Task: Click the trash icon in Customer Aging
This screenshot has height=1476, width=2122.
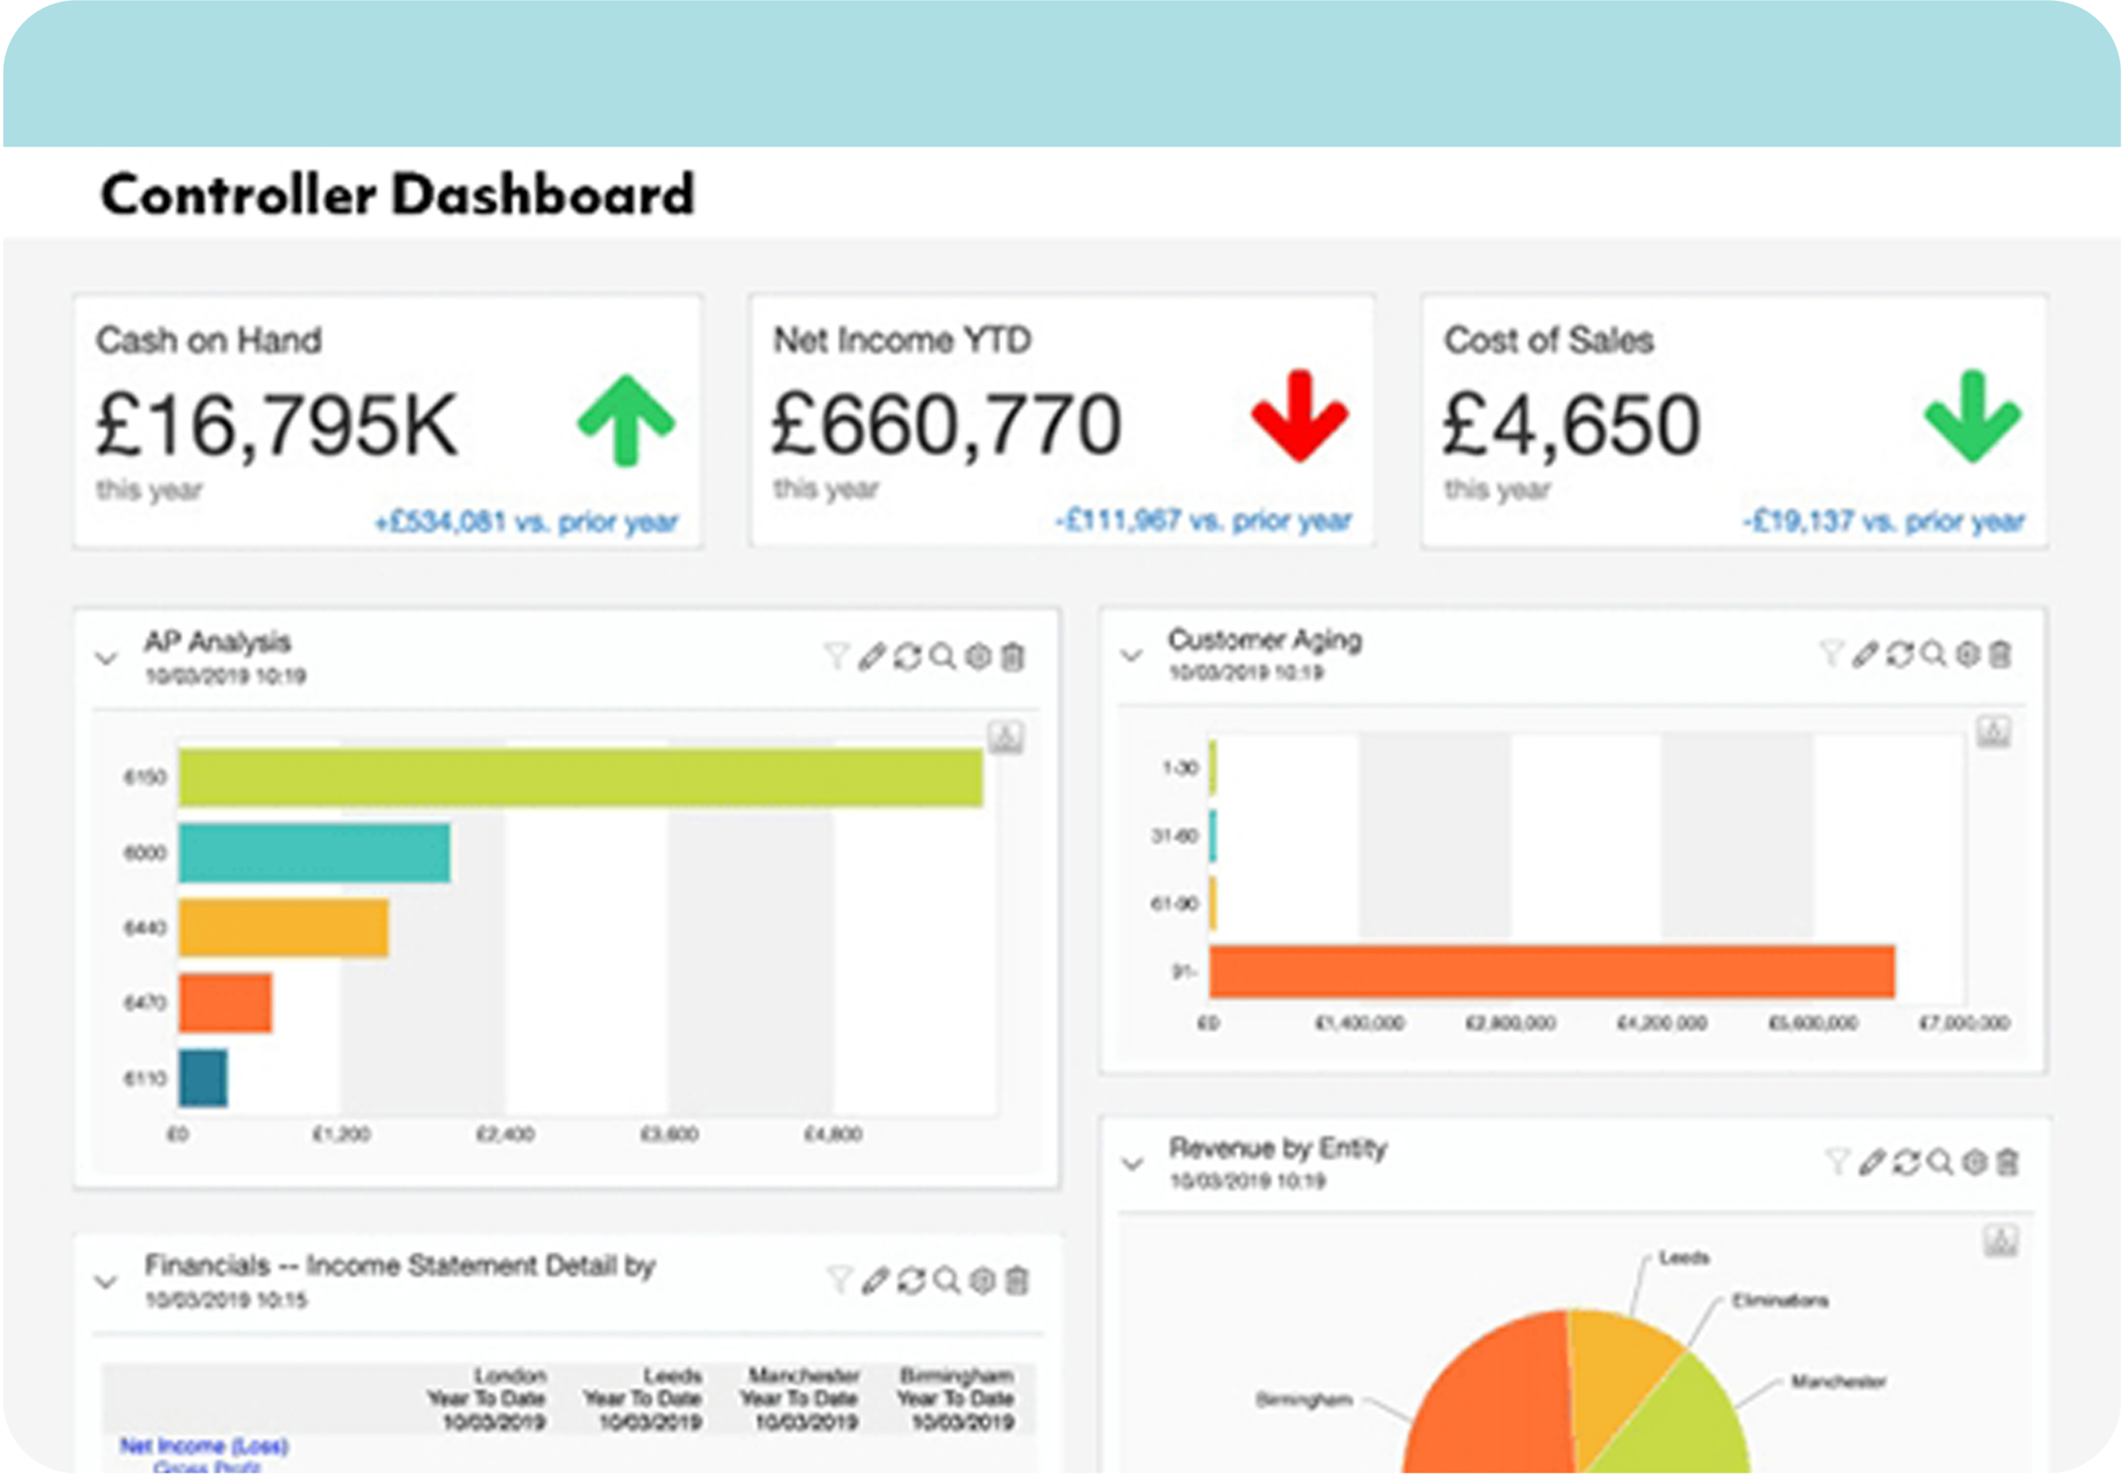Action: [x=2000, y=653]
